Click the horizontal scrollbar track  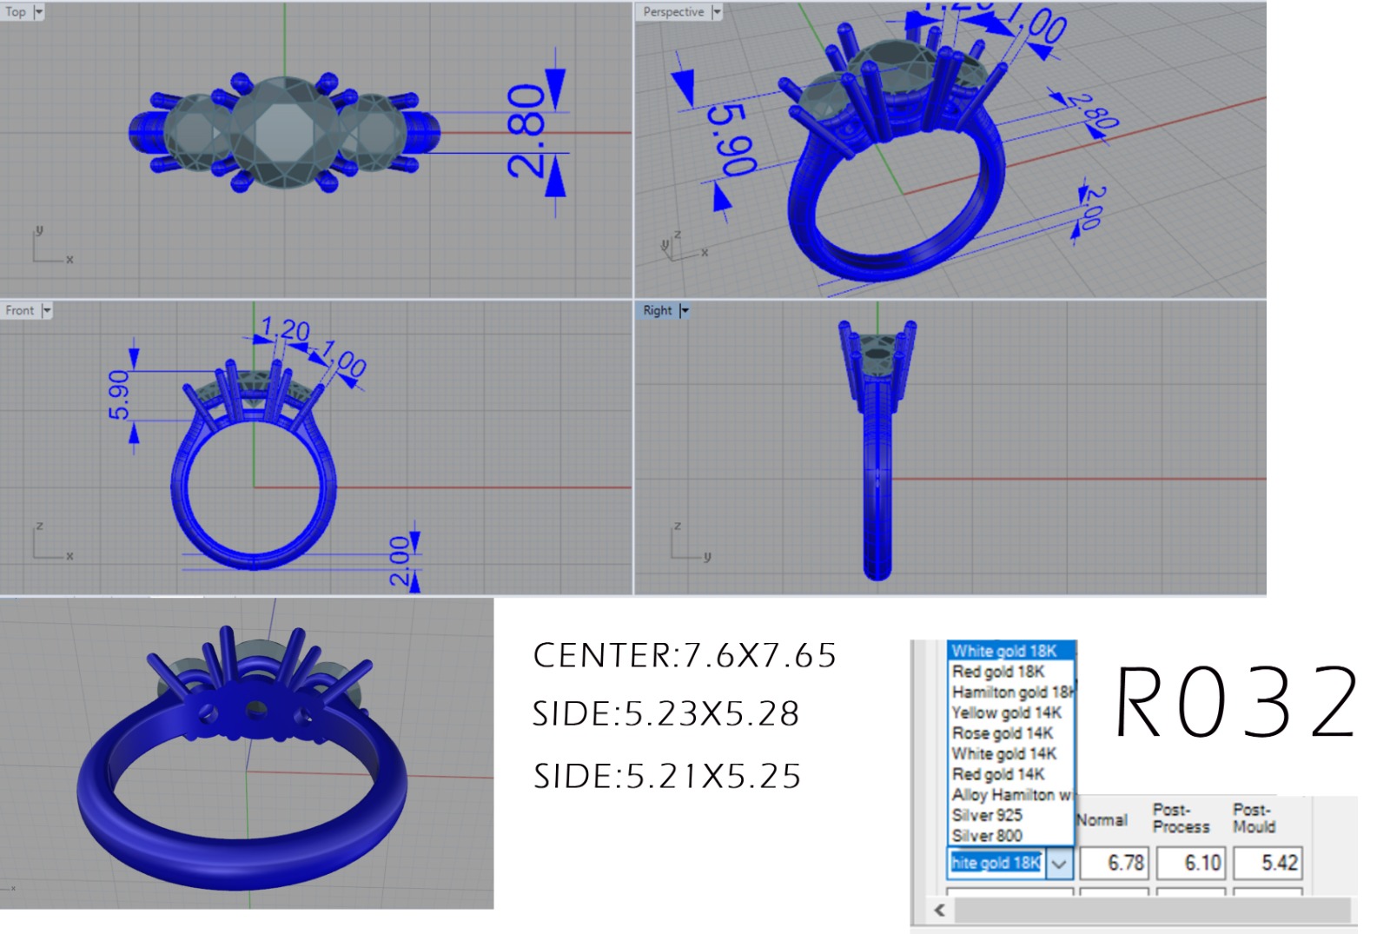tap(1152, 911)
